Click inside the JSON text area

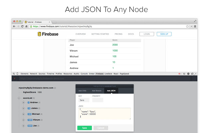(105, 114)
